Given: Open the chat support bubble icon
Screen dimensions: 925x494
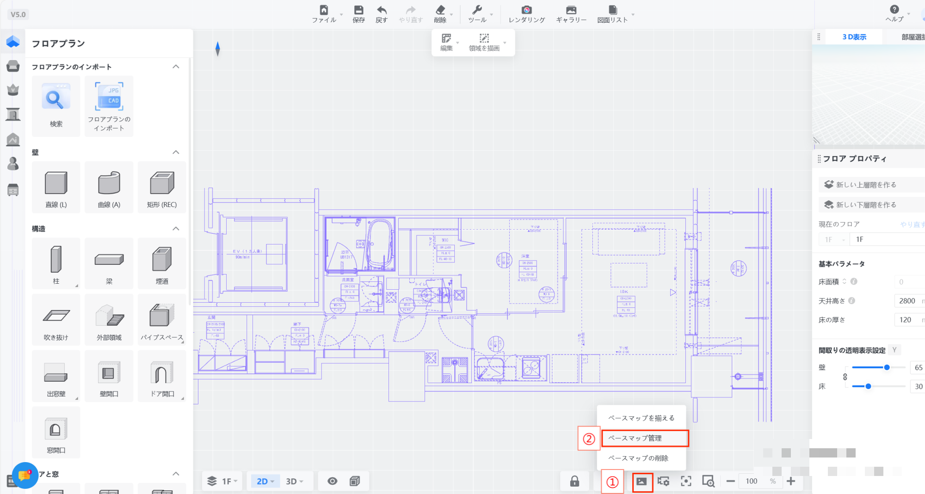Looking at the screenshot, I should 25,476.
